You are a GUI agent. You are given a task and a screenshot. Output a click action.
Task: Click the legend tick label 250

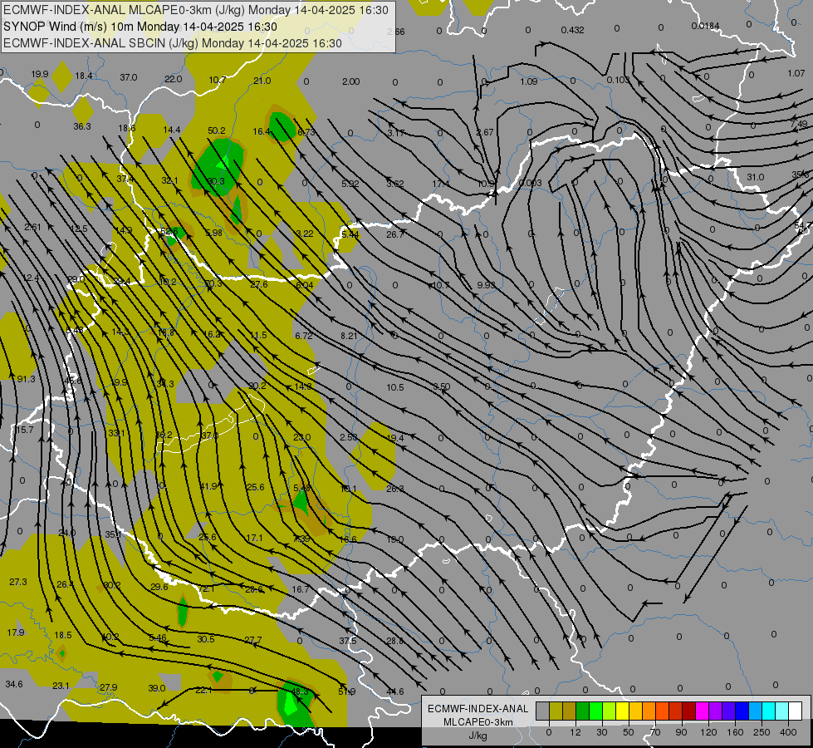(762, 732)
